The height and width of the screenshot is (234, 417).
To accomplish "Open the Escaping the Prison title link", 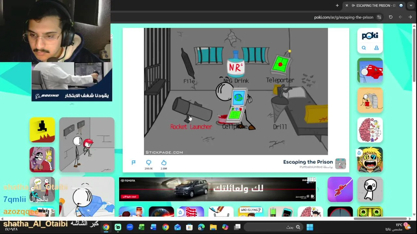I will click(308, 162).
